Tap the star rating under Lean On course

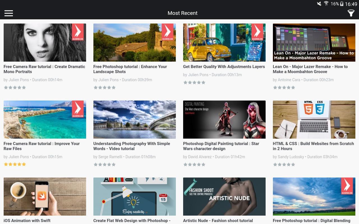pyautogui.click(x=284, y=87)
